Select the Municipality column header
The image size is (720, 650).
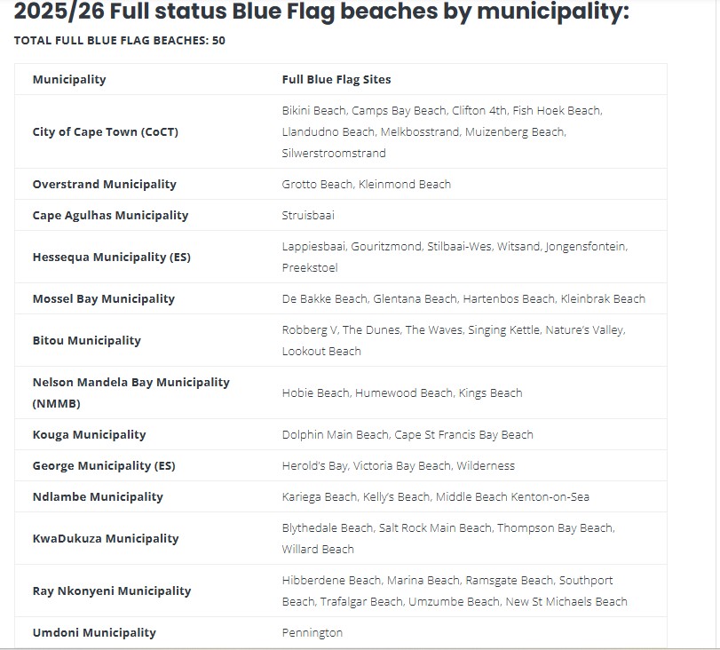click(69, 80)
